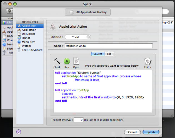The image size is (175, 138).
Task: Click the Text / Keyboard T icon
Action: (x=19, y=50)
